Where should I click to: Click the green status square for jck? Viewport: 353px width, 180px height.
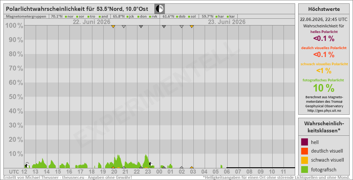coord(127,16)
